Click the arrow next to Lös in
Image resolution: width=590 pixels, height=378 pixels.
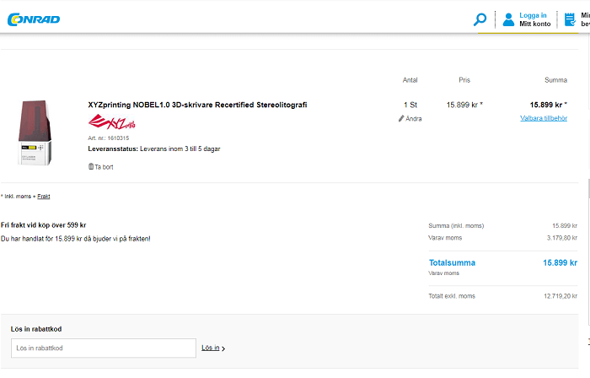point(223,348)
